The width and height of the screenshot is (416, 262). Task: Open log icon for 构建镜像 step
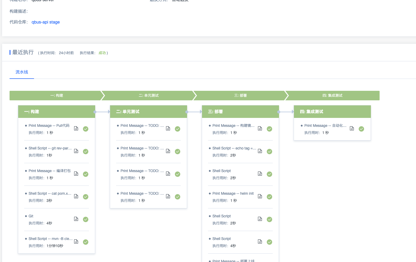260,129
